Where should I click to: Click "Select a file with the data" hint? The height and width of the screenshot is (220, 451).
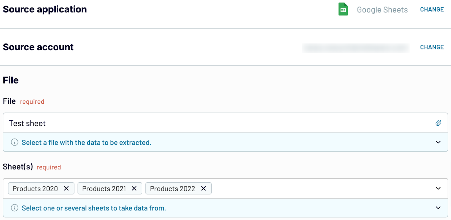point(87,142)
